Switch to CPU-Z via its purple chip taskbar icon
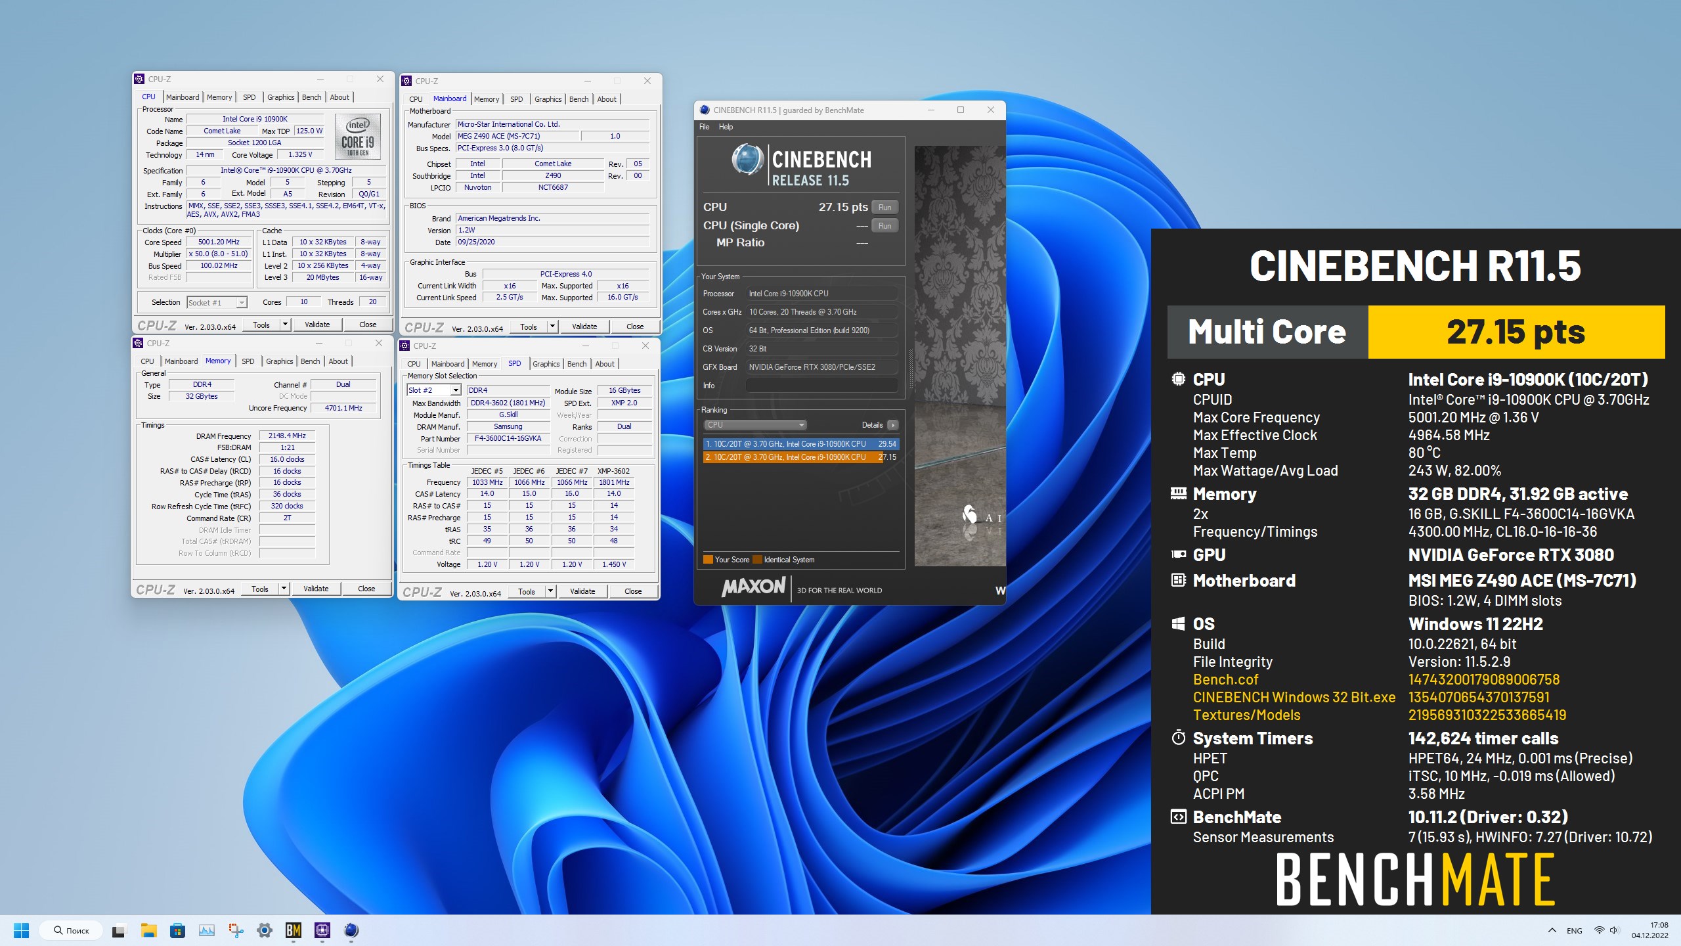Screen dimensions: 1681x946 click(x=322, y=930)
